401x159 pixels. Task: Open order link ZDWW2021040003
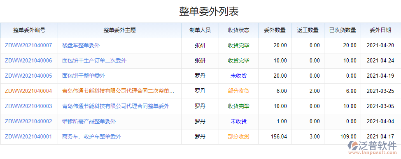pos(28,106)
